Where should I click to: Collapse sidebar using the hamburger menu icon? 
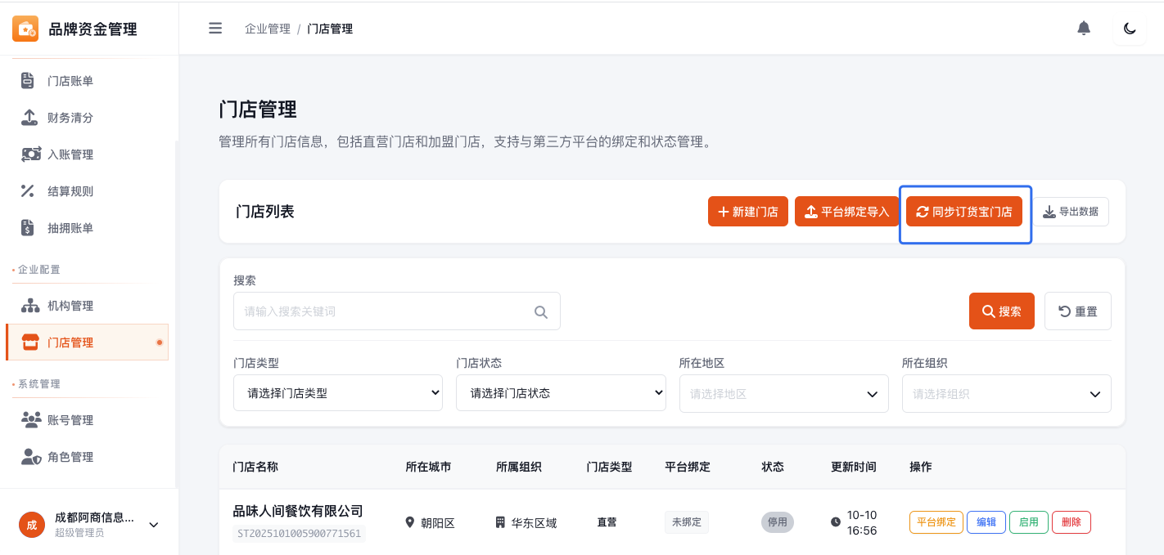click(215, 29)
